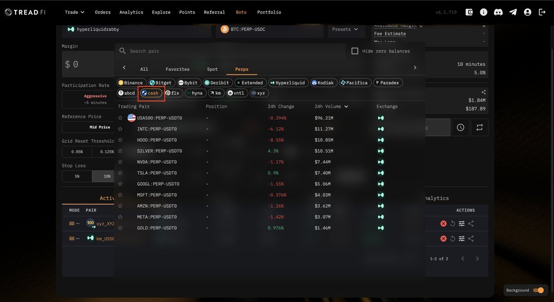This screenshot has height=302, width=554.
Task: Click the Hyperliquid exchange icon in GOLD row
Action: point(381,228)
